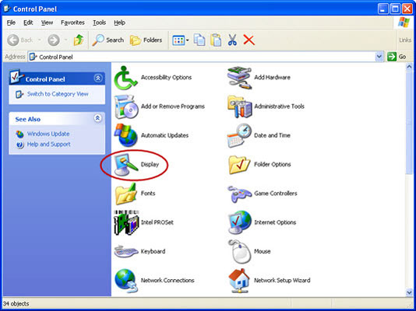
Task: Click the Links toolbar label
Action: point(405,40)
